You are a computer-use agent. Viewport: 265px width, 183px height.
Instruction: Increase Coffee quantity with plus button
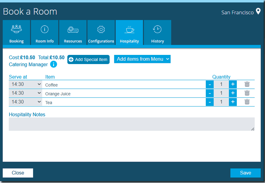click(233, 84)
